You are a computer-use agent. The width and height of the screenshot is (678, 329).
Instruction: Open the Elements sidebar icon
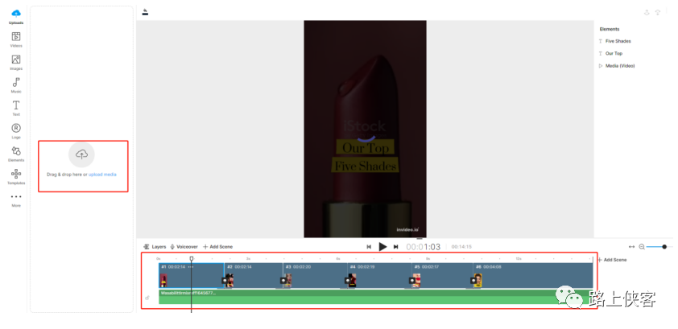(15, 152)
